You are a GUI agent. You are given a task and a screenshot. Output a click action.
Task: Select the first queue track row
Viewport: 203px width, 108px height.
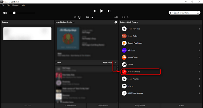[86, 69]
